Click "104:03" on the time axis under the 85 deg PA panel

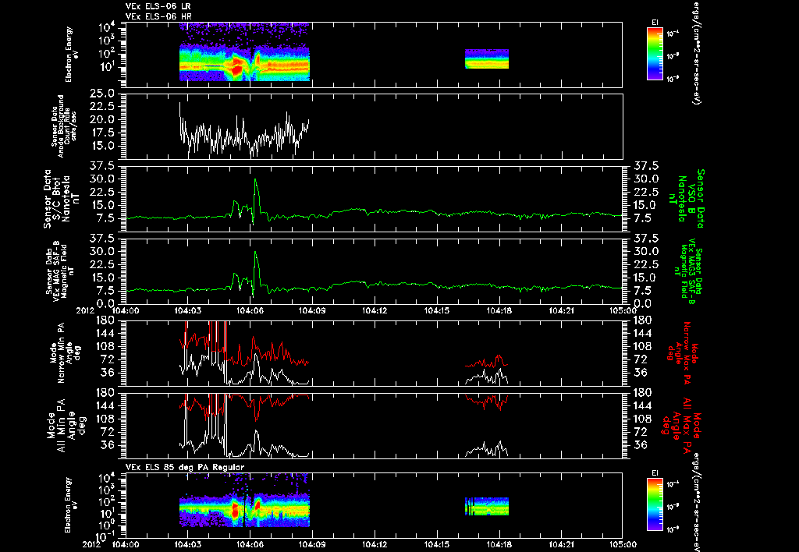click(187, 544)
